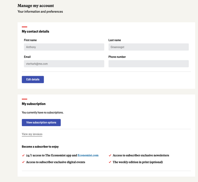Follow the Economist.com link

coord(88,155)
